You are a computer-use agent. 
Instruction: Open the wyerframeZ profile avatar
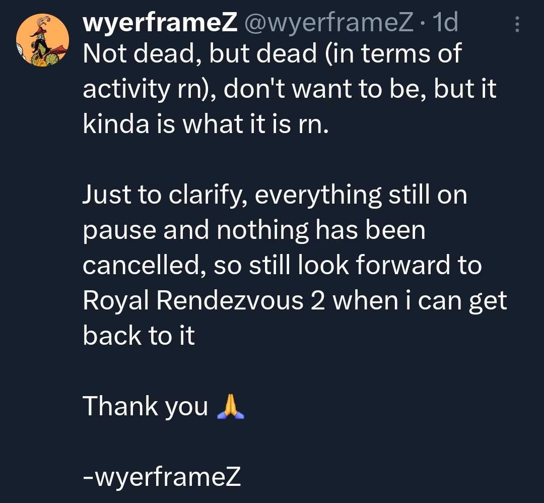click(42, 42)
